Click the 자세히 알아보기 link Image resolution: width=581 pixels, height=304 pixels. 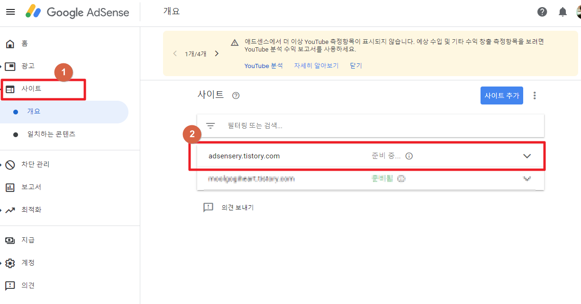tap(316, 66)
